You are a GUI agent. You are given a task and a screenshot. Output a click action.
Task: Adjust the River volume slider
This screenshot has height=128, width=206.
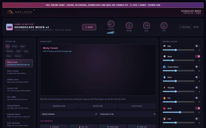[x=179, y=81]
